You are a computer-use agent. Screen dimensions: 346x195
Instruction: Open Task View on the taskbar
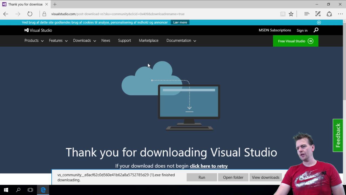click(x=30, y=190)
